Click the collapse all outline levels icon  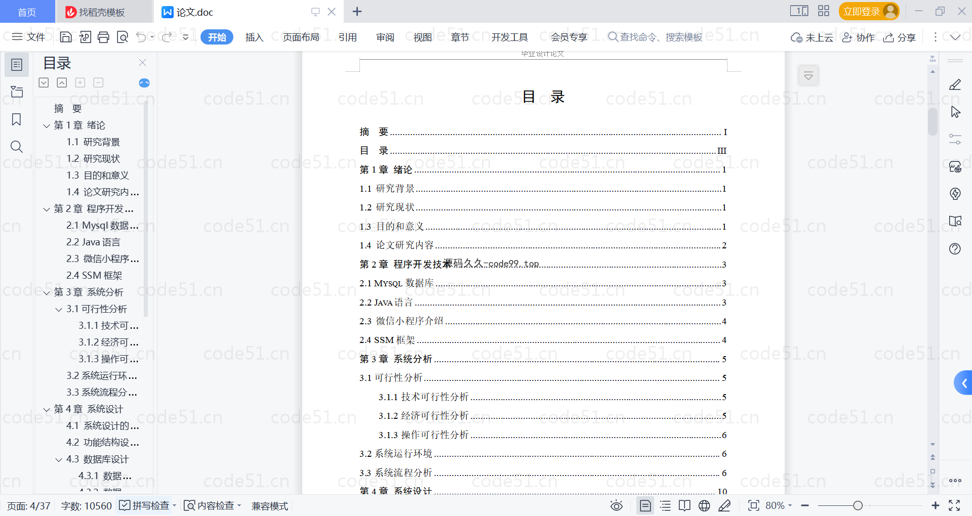[62, 82]
